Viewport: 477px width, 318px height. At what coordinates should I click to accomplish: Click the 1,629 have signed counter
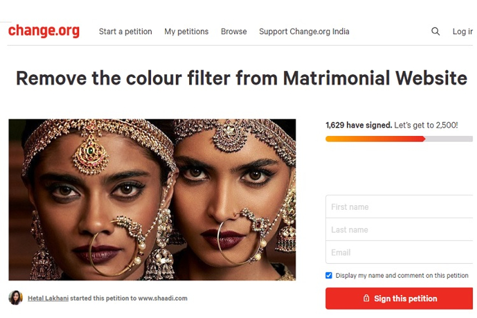359,126
